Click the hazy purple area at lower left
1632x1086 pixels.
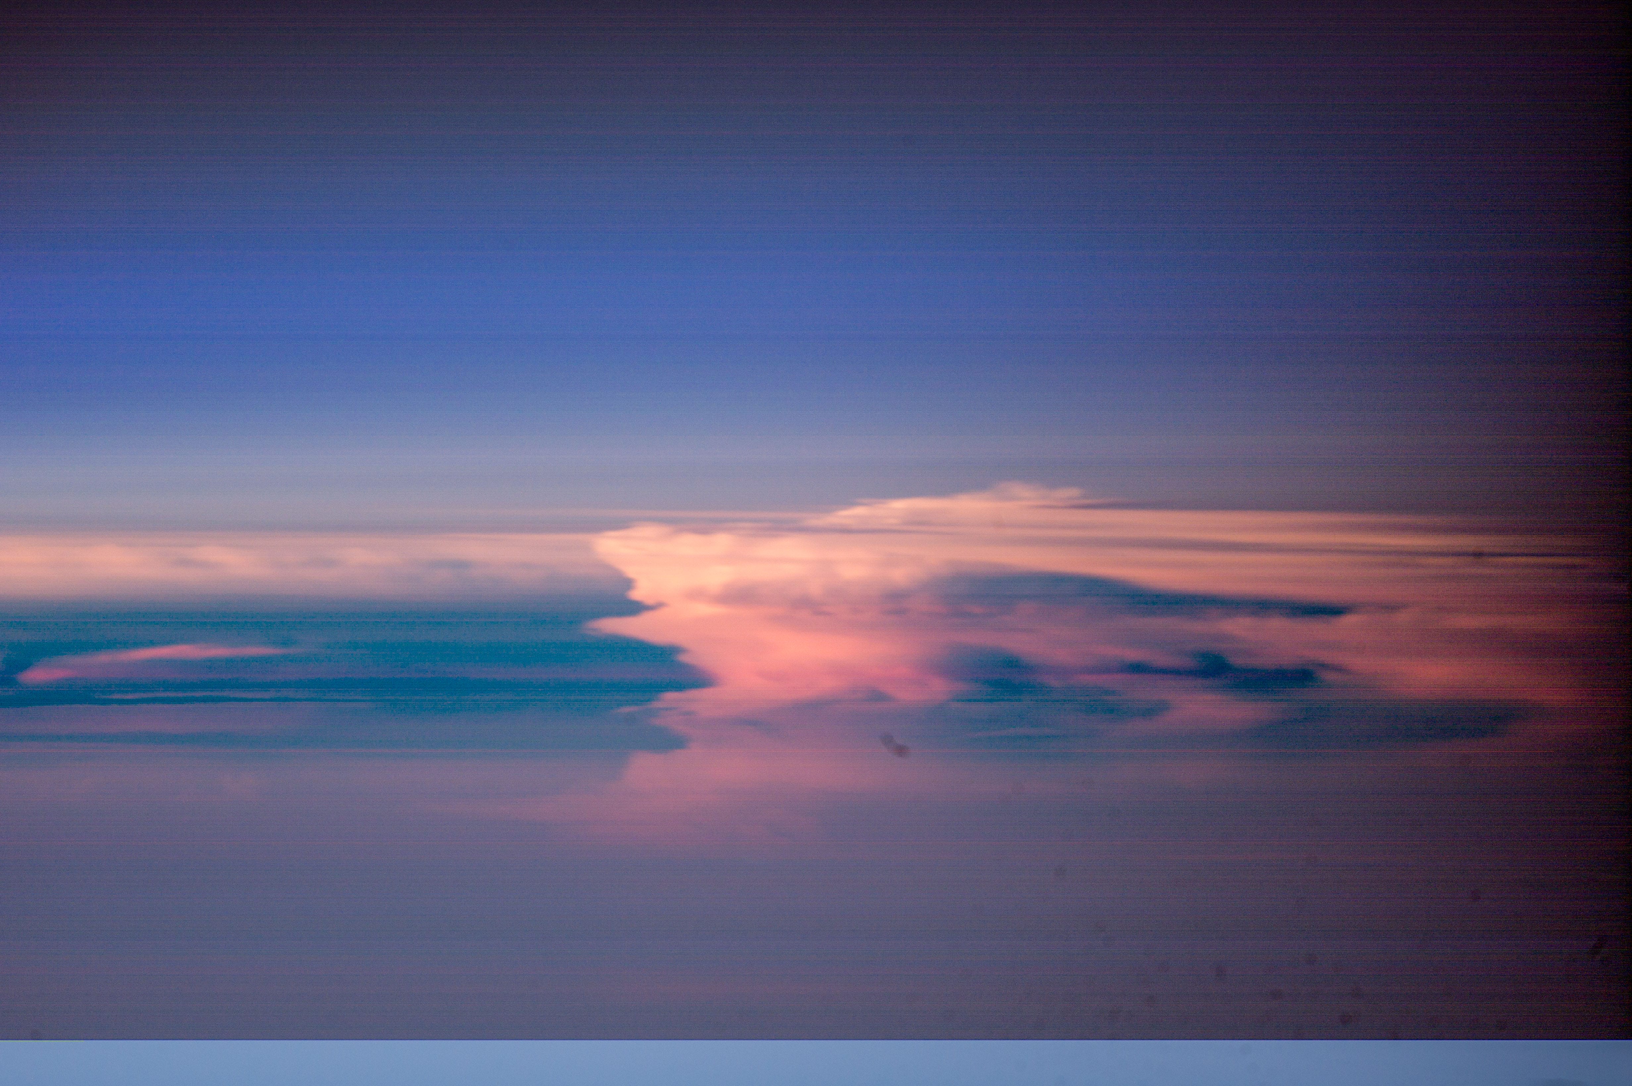pyautogui.click(x=208, y=900)
